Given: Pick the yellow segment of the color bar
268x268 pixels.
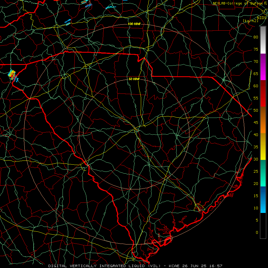Looking at the screenshot, I should (x=263, y=147).
